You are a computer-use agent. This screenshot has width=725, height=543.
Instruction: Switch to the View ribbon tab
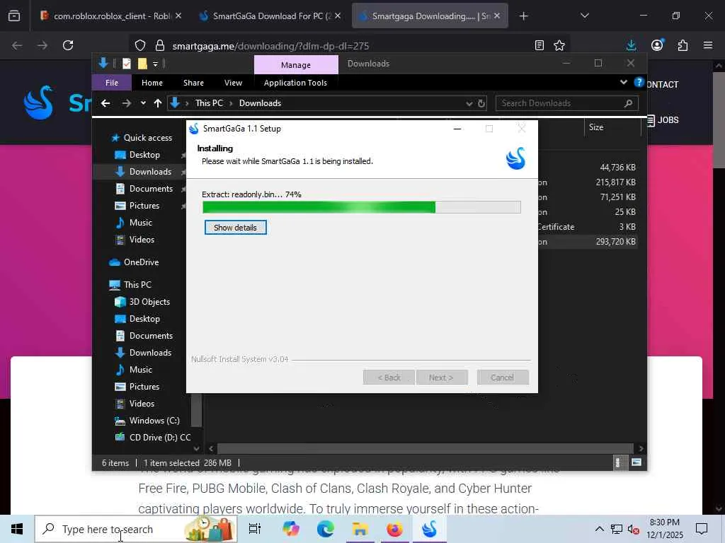[233, 83]
